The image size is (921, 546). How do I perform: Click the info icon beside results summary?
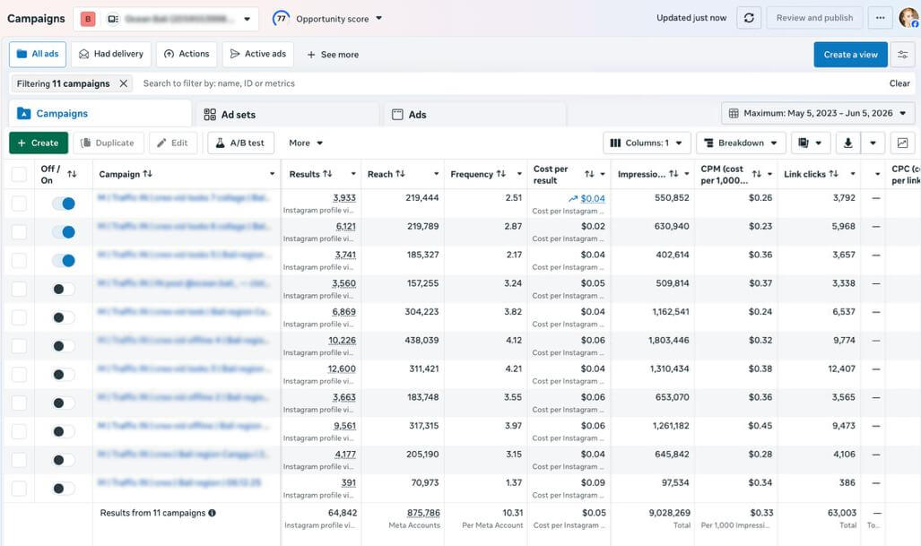point(212,513)
